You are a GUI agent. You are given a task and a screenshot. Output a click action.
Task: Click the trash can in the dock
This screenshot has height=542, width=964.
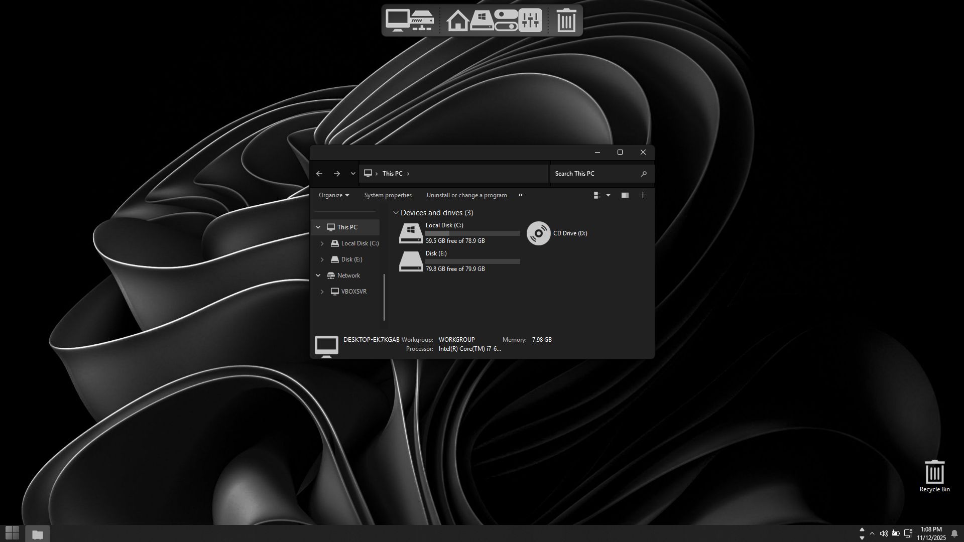click(566, 21)
